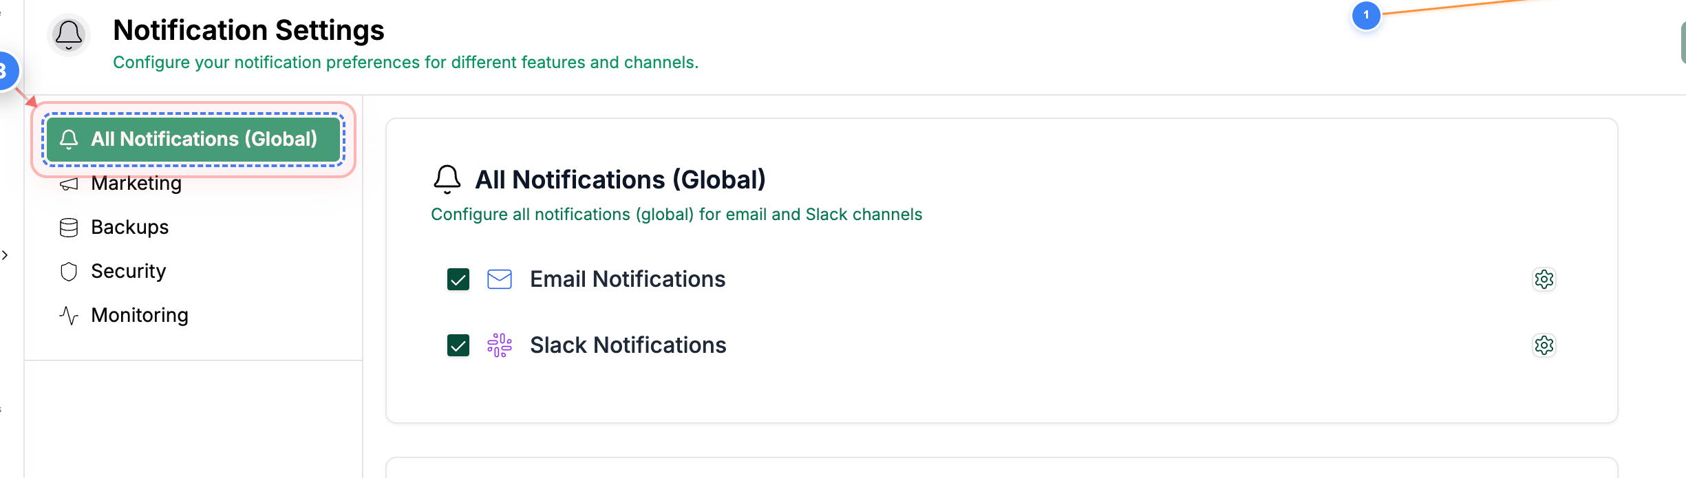Open the Monitoring notifications section
This screenshot has width=1686, height=478.
coord(139,315)
